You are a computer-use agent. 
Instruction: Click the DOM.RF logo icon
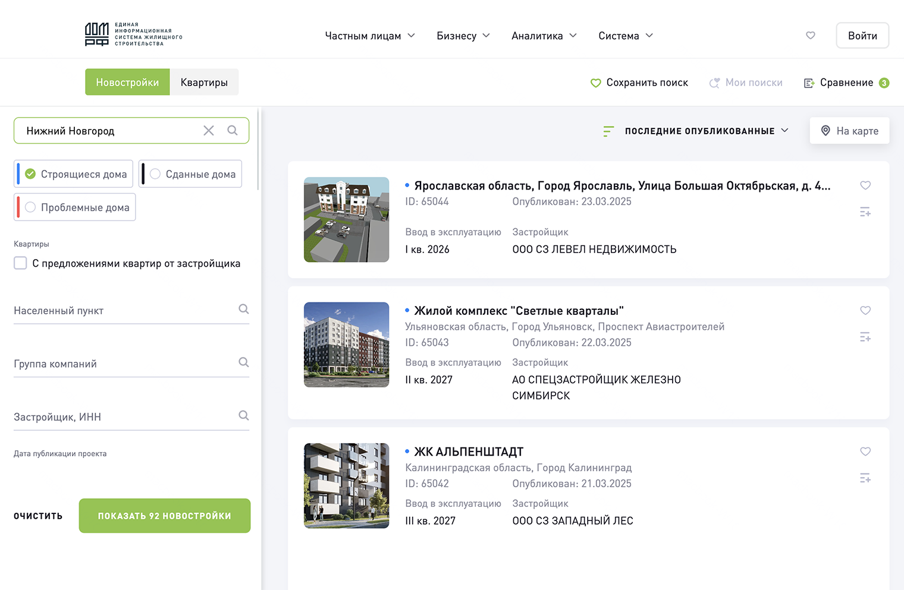click(x=97, y=34)
